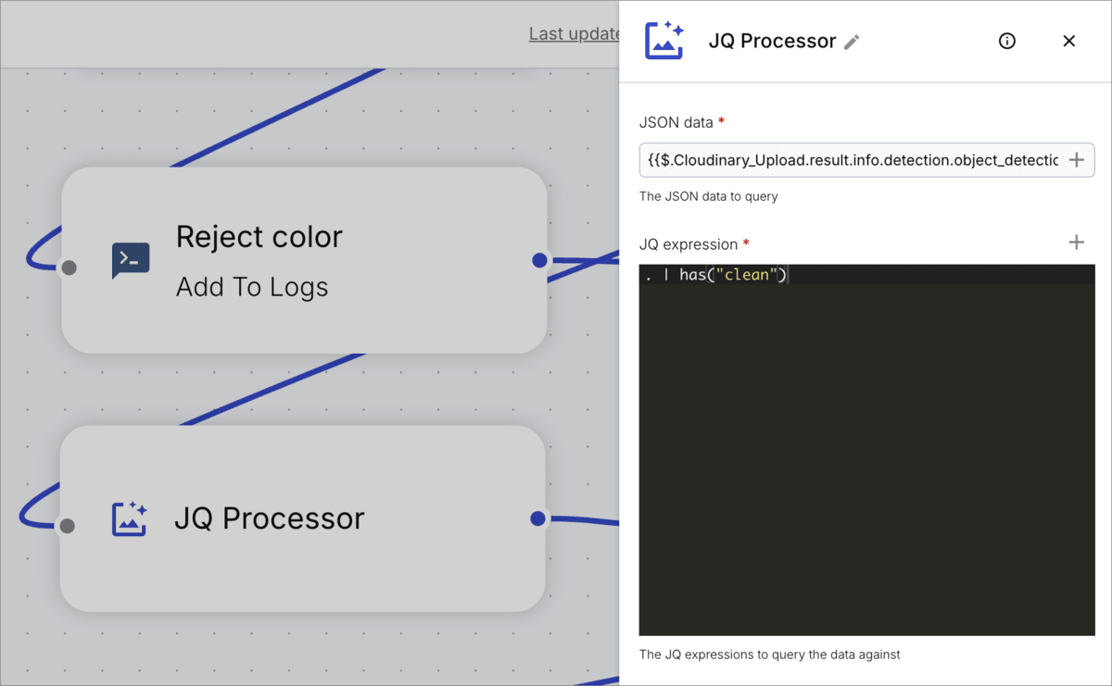The height and width of the screenshot is (686, 1112).
Task: Click the terminal icon on the Reject color node
Action: [x=130, y=261]
